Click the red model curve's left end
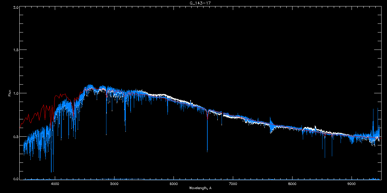387x193 pixels. coord(20,127)
